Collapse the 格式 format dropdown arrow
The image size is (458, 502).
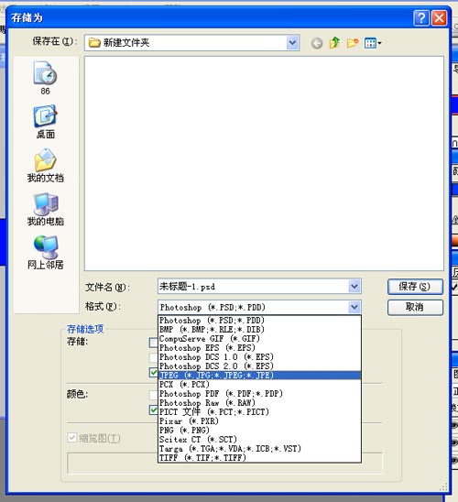coord(354,308)
